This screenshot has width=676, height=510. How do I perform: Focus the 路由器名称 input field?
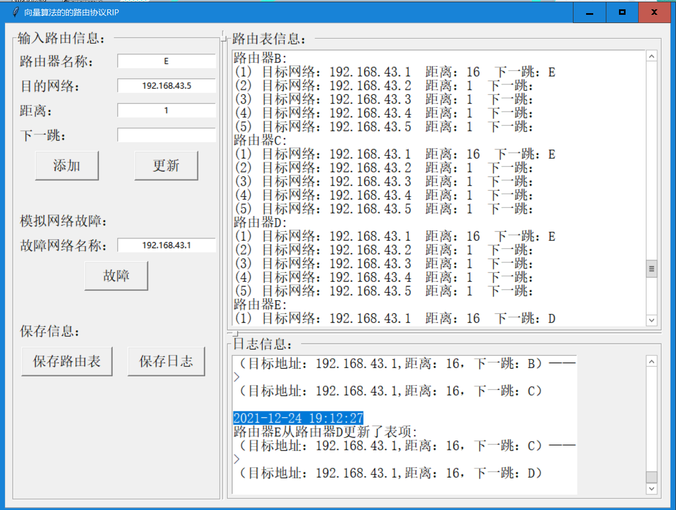point(167,61)
